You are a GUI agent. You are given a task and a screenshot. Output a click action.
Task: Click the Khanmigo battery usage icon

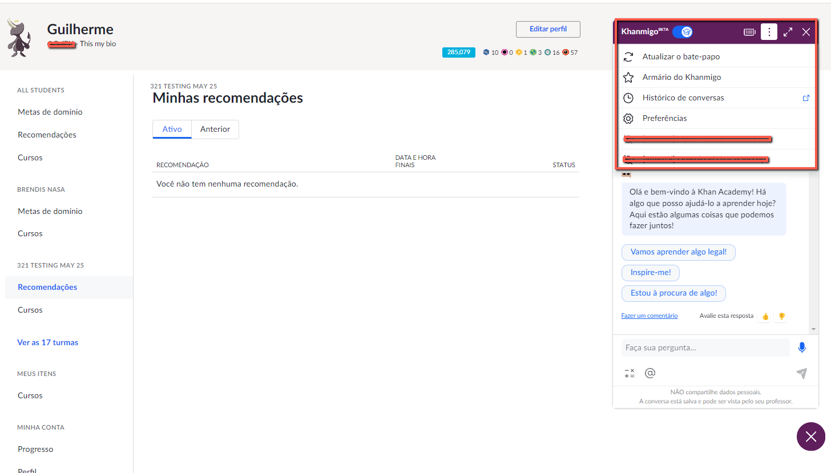[749, 32]
